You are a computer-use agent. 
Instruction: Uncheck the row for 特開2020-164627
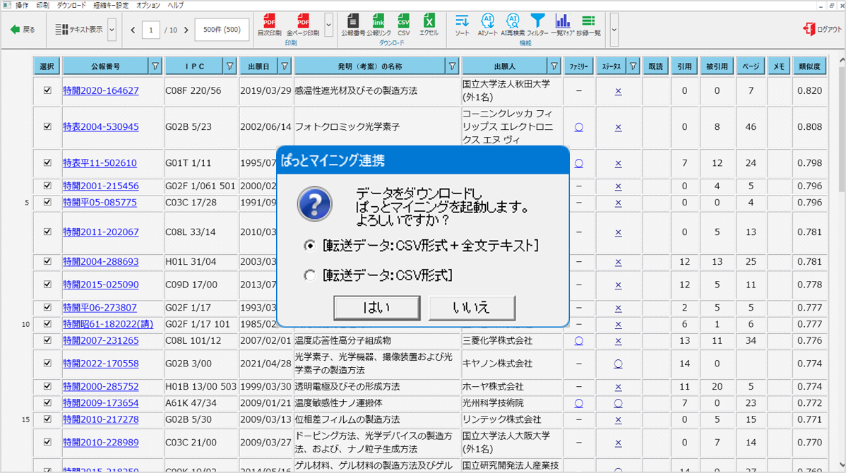(x=47, y=90)
